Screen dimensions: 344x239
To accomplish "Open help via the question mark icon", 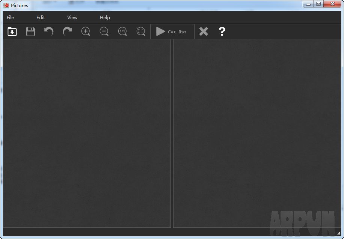I will point(222,32).
